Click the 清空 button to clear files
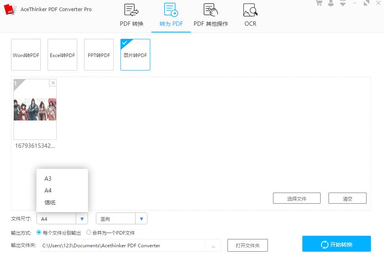 click(347, 198)
